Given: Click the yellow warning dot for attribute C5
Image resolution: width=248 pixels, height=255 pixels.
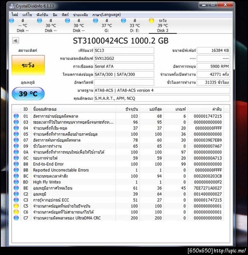Looking at the screenshot, I should tap(16, 206).
